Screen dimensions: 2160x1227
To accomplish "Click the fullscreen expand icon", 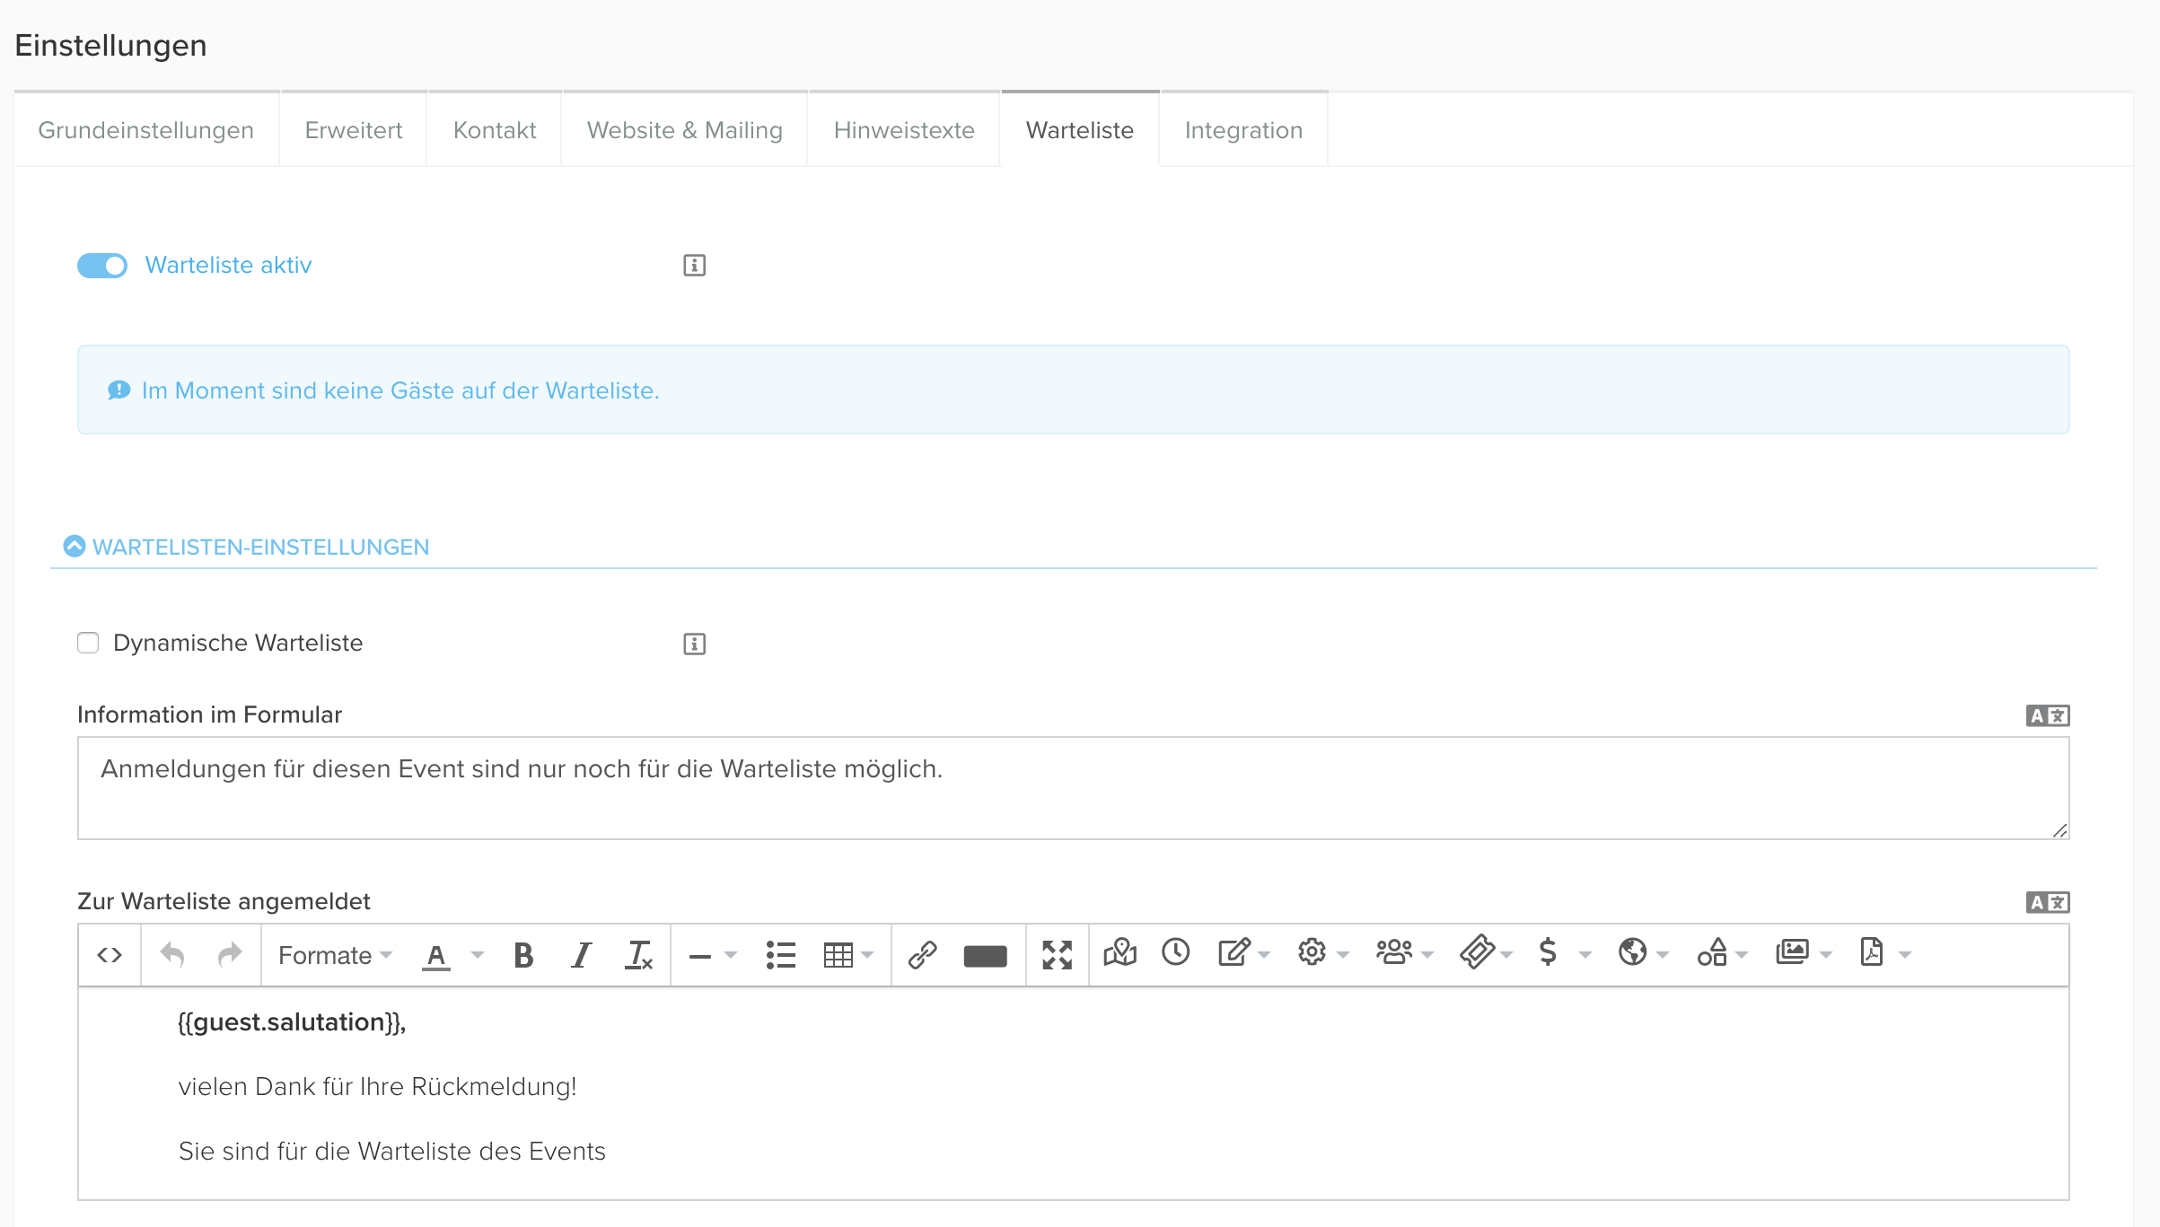I will pyautogui.click(x=1057, y=955).
